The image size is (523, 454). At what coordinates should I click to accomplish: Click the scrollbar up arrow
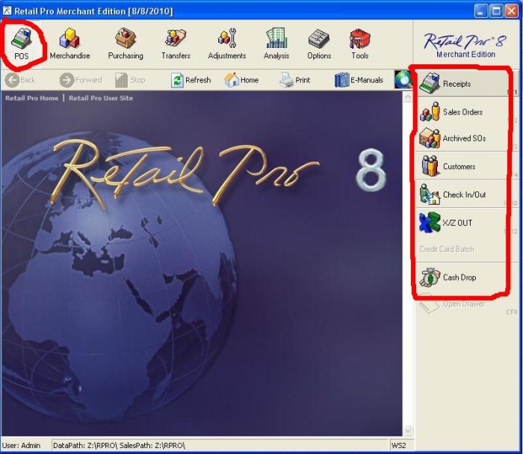click(x=408, y=96)
